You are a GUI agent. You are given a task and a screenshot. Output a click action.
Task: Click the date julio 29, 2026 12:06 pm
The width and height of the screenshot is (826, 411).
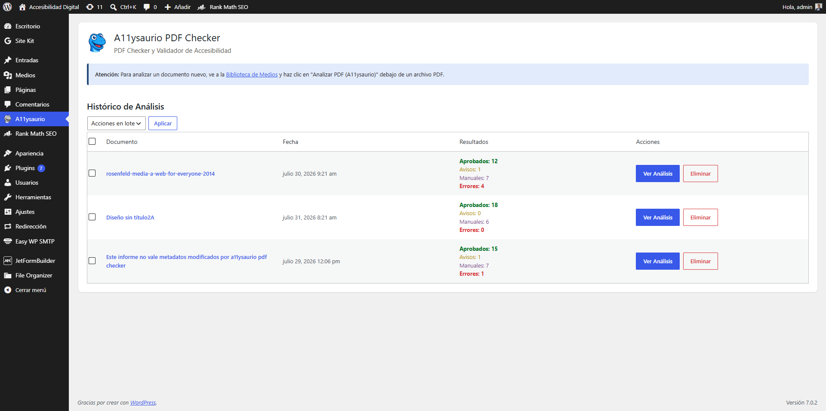point(311,261)
